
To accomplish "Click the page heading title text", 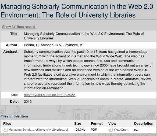I will coord(77,11).
